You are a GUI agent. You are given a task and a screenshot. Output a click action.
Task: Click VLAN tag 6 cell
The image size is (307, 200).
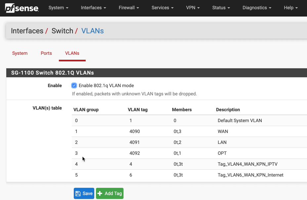(131, 175)
